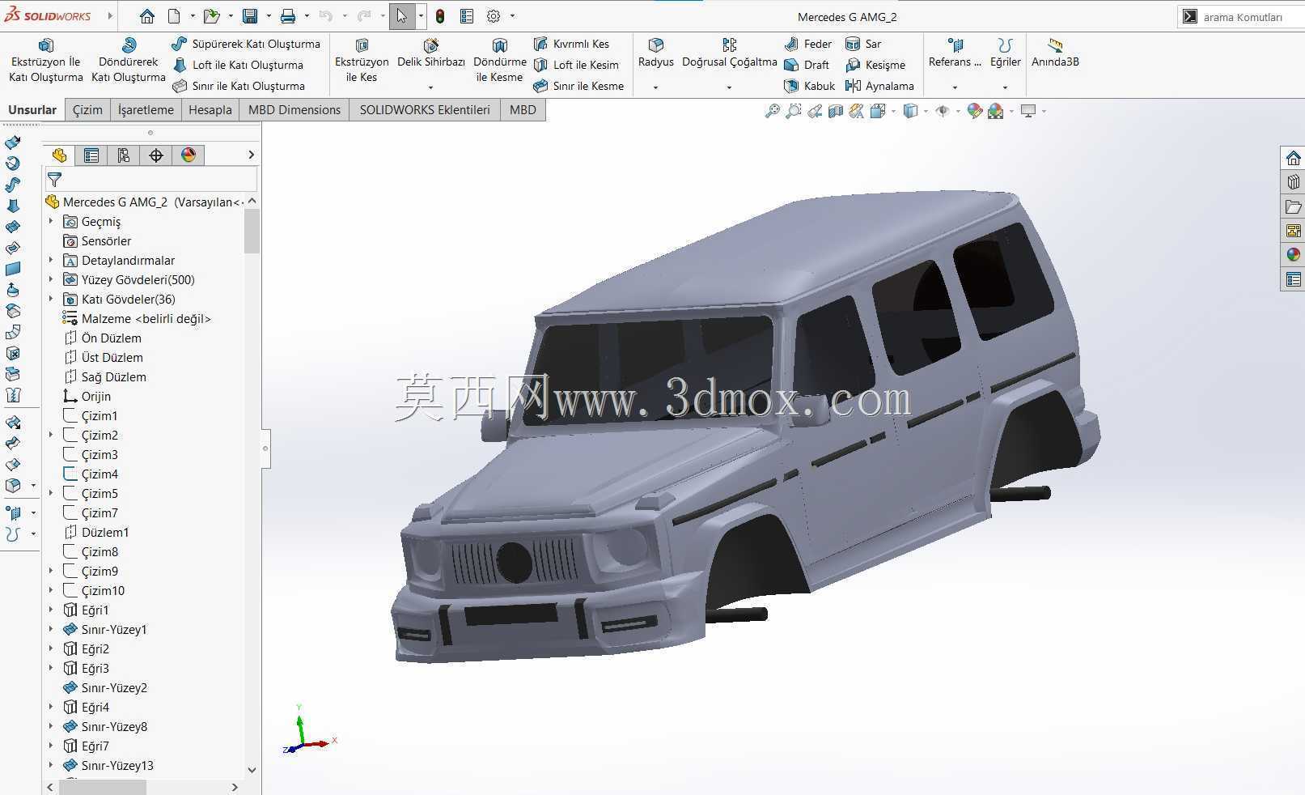Click the Kesişme intersect tool

875,65
